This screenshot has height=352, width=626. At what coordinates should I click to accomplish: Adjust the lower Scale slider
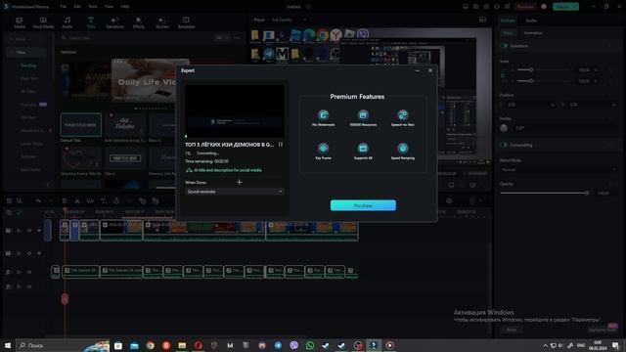click(x=544, y=80)
